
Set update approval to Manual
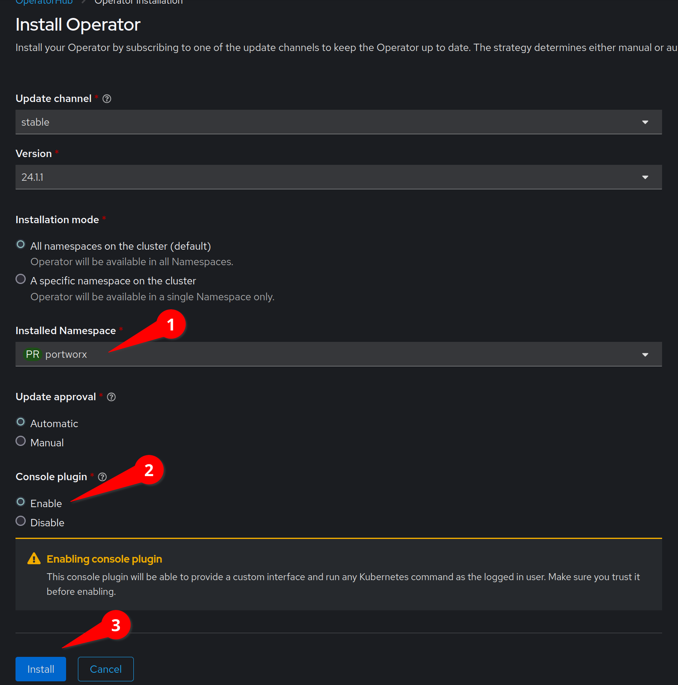(21, 441)
